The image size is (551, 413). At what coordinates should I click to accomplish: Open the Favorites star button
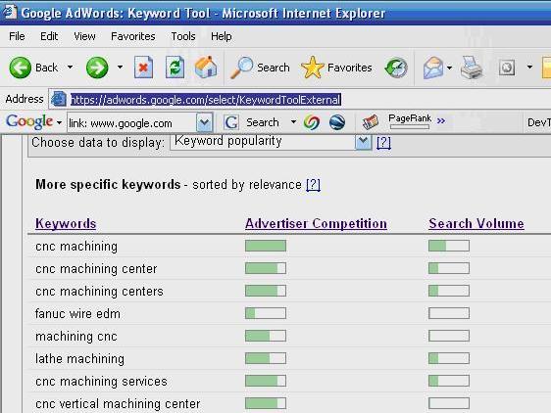coord(336,68)
